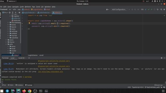This screenshot has width=166, height=93.
Task: Open the Problems tool window
Action: point(19,85)
